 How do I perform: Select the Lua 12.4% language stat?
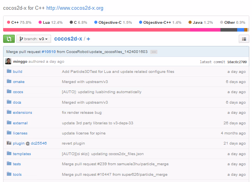(x=51, y=22)
